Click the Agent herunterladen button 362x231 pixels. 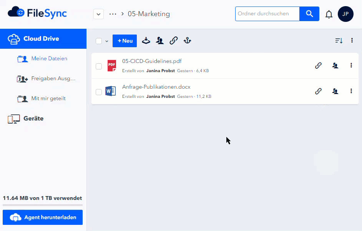click(43, 217)
